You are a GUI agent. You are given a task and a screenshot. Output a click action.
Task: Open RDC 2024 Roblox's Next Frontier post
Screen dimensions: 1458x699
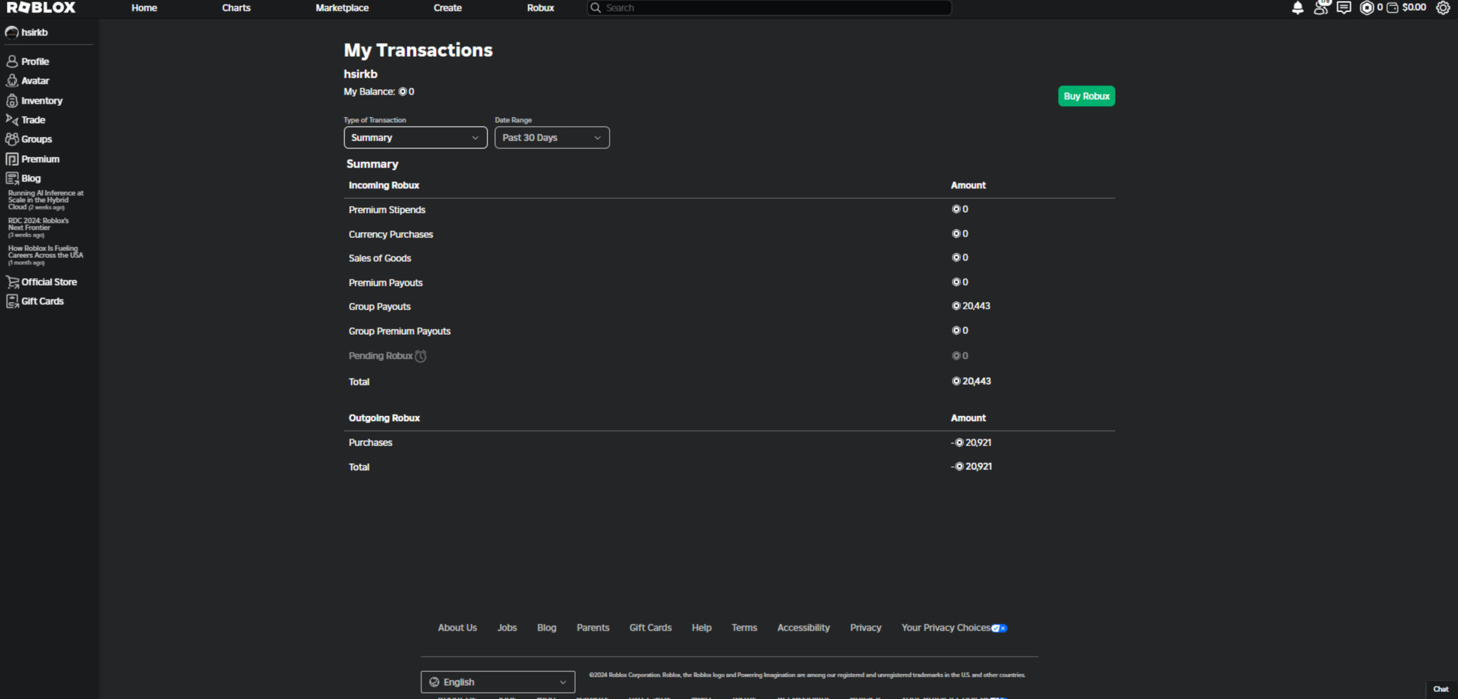(38, 228)
